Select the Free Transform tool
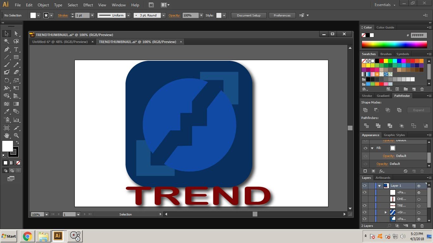Viewport: 433px width, 243px height. [x=16, y=88]
